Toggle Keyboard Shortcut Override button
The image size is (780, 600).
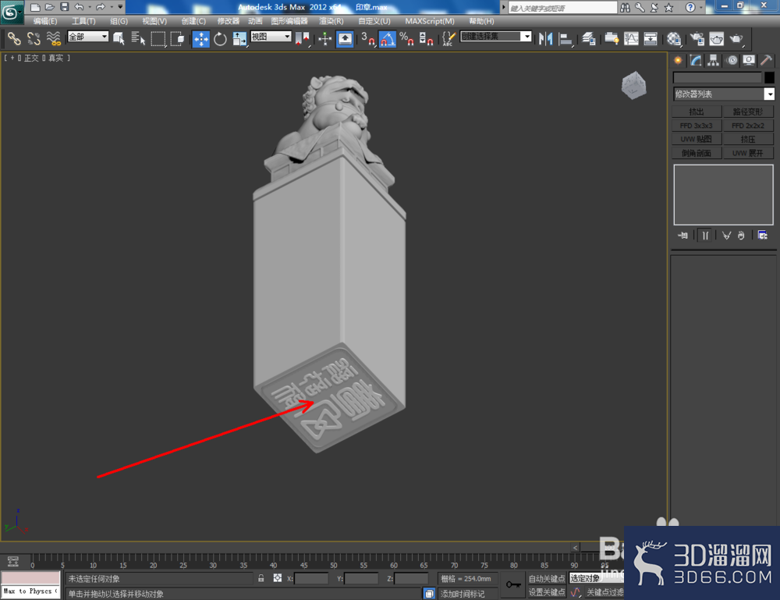coord(345,39)
